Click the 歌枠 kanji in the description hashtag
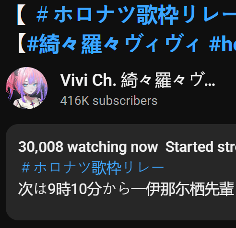The height and width of the screenshot is (228, 236). 106,168
